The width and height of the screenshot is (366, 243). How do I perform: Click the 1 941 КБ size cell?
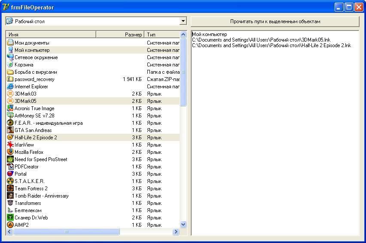(132, 79)
